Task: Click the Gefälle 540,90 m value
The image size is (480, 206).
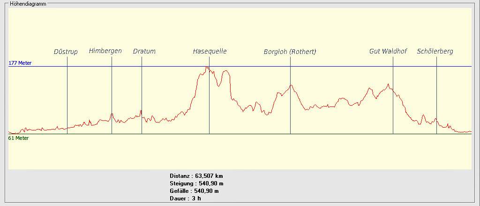Action: pos(194,191)
